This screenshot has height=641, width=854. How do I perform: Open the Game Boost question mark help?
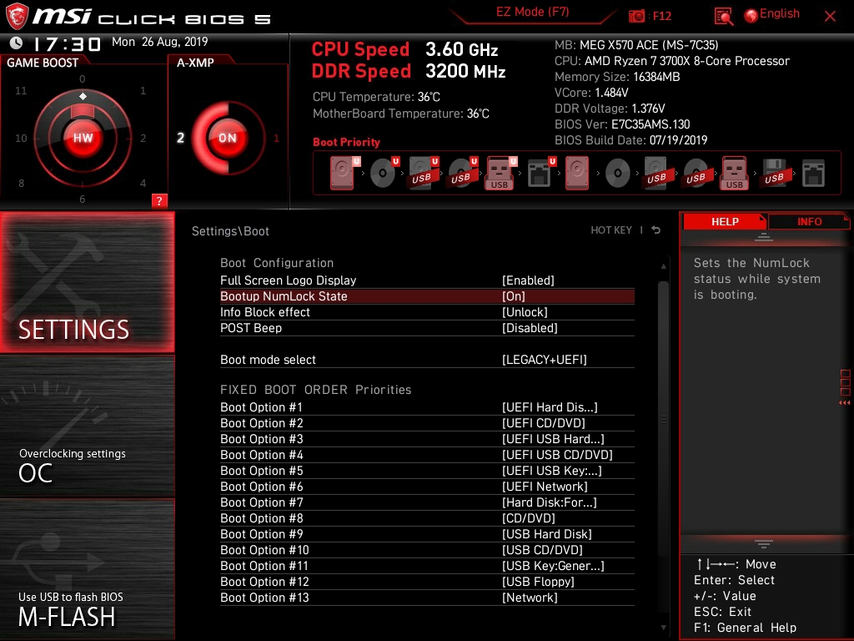pos(159,200)
